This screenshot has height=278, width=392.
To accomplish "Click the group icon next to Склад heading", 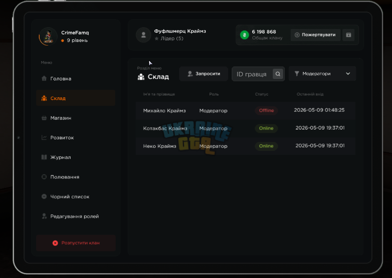I will pos(141,77).
